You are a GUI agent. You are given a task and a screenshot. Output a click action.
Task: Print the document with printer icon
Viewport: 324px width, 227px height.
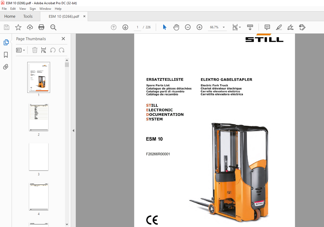pyautogui.click(x=41, y=27)
